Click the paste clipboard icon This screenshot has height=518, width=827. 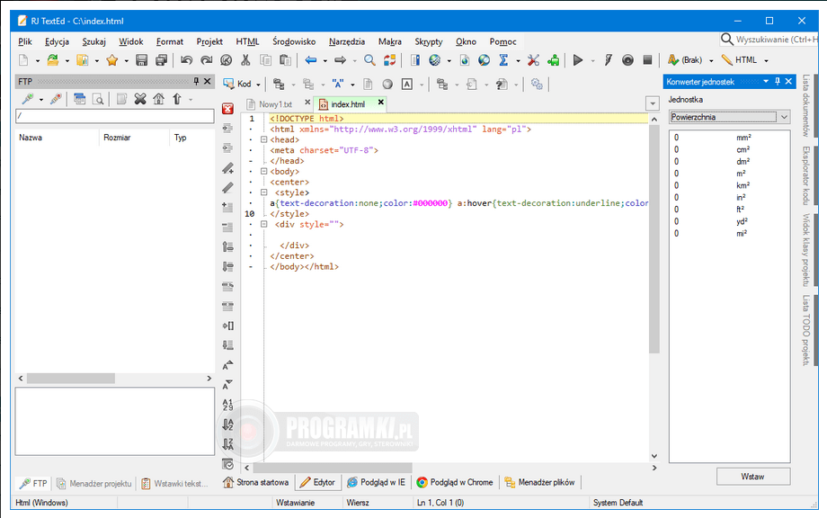click(x=285, y=60)
